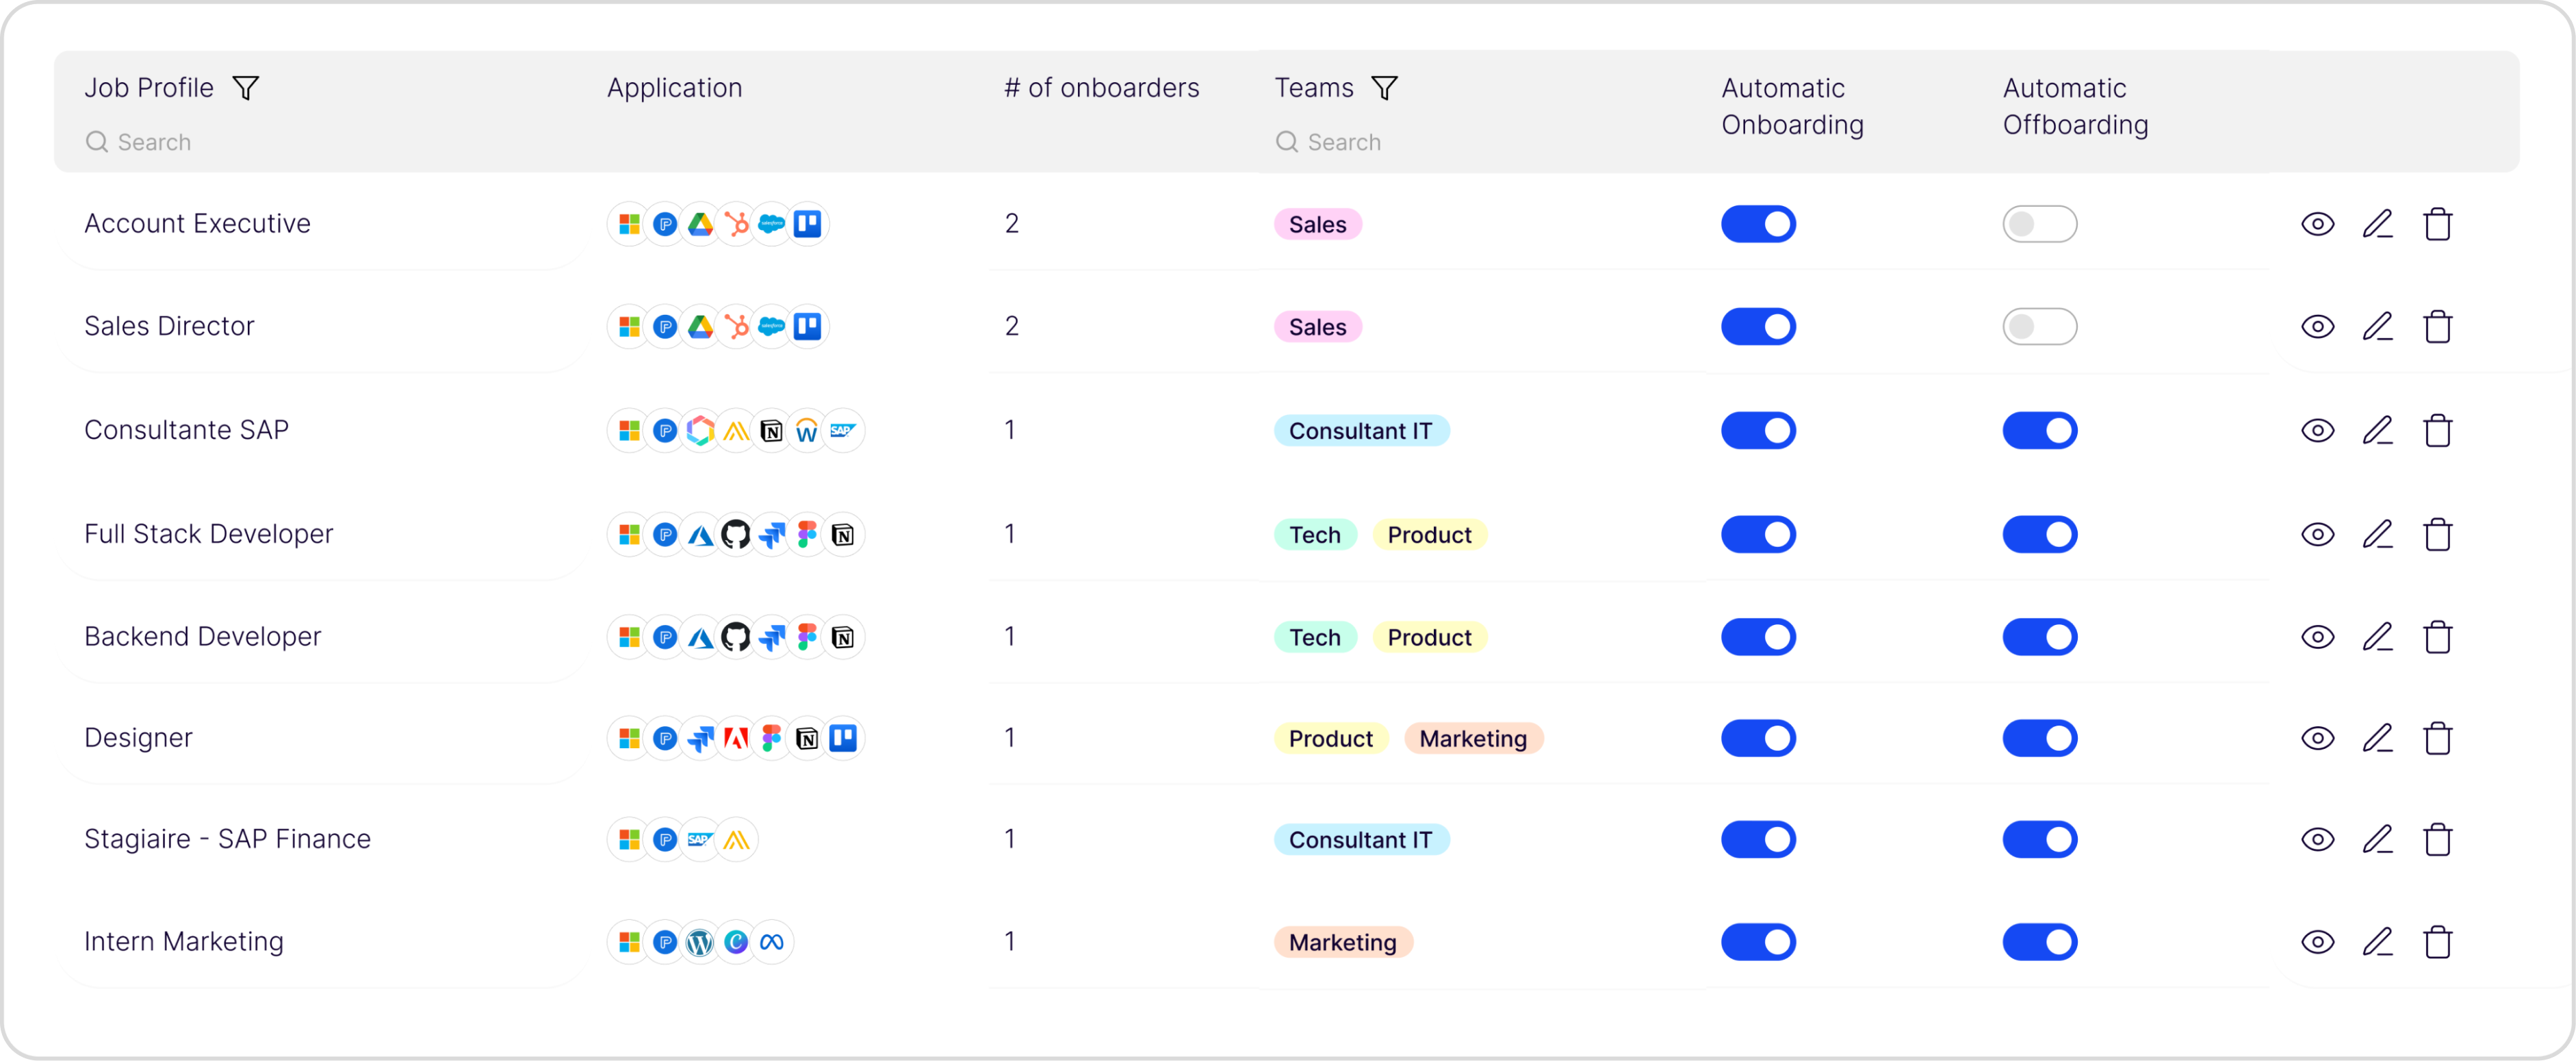The width and height of the screenshot is (2576, 1061).
Task: View details of Backend Developer profile
Action: pos(2318,637)
